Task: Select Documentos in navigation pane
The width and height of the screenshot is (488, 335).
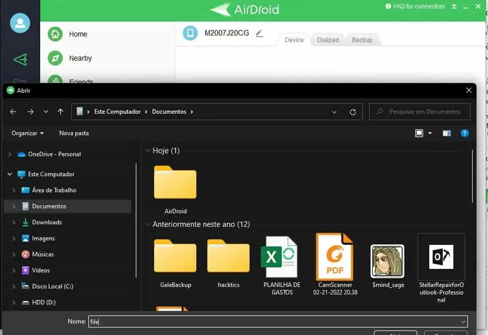Action: [49, 206]
